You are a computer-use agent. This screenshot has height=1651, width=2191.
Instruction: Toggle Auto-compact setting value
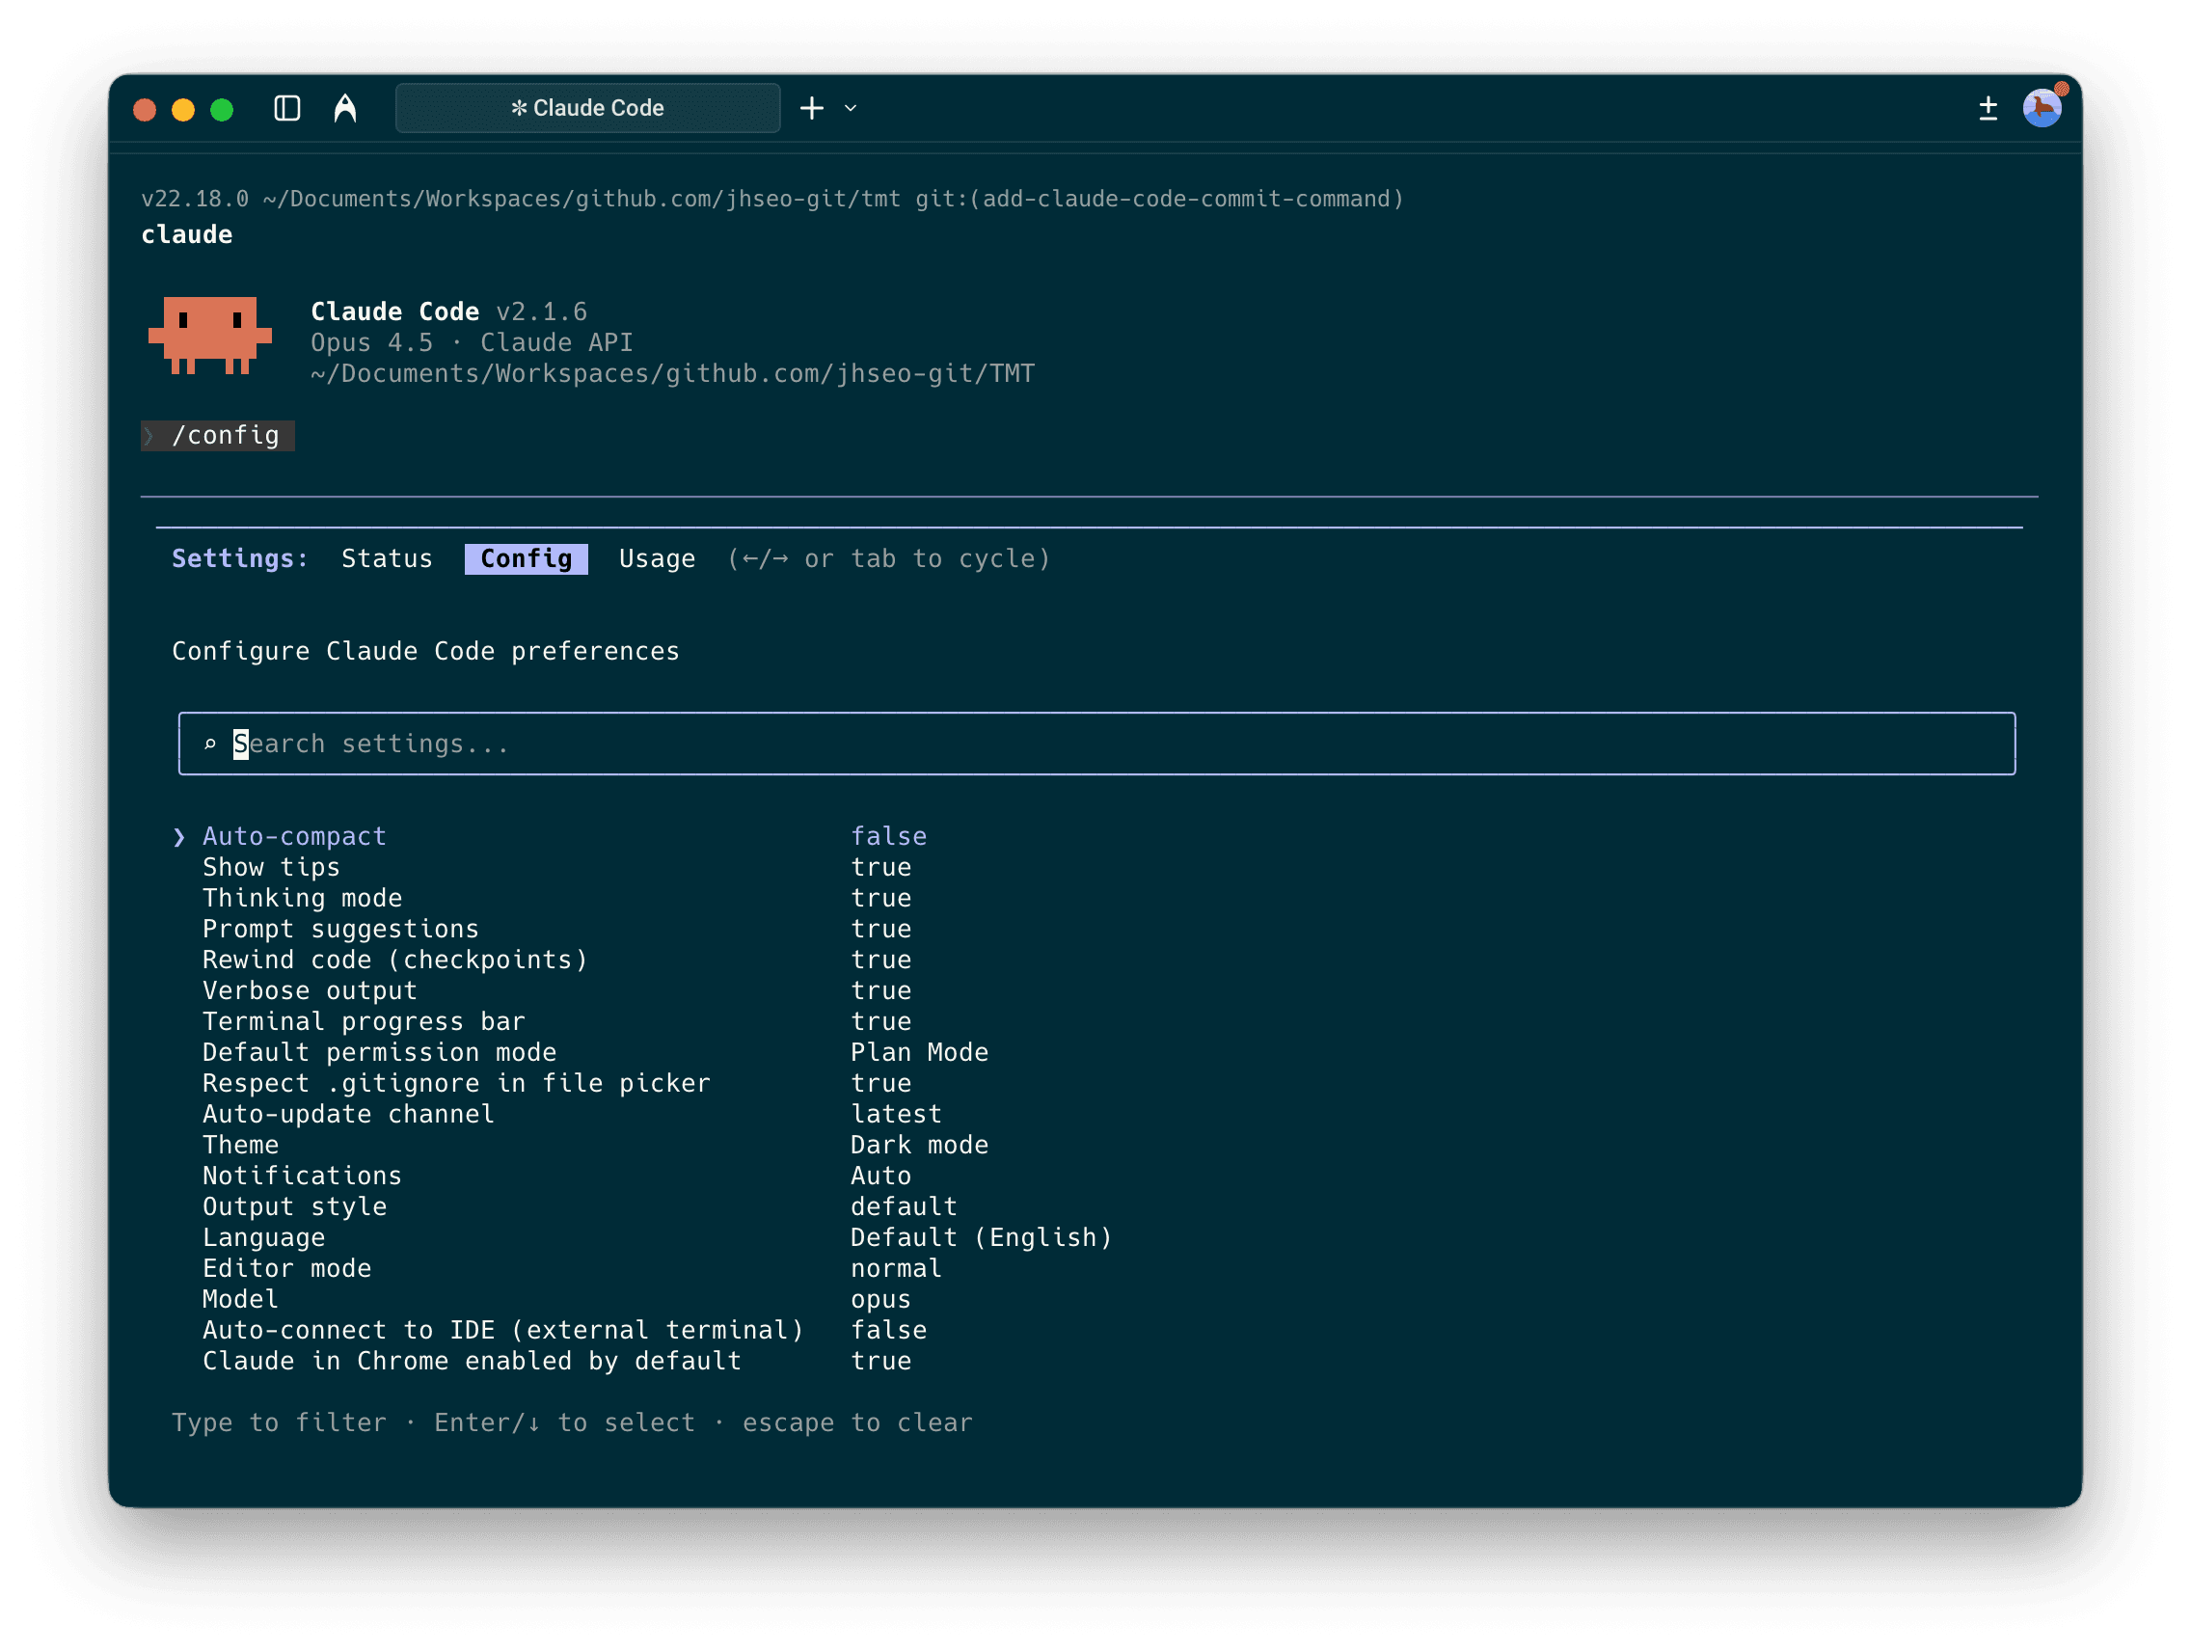pos(888,837)
